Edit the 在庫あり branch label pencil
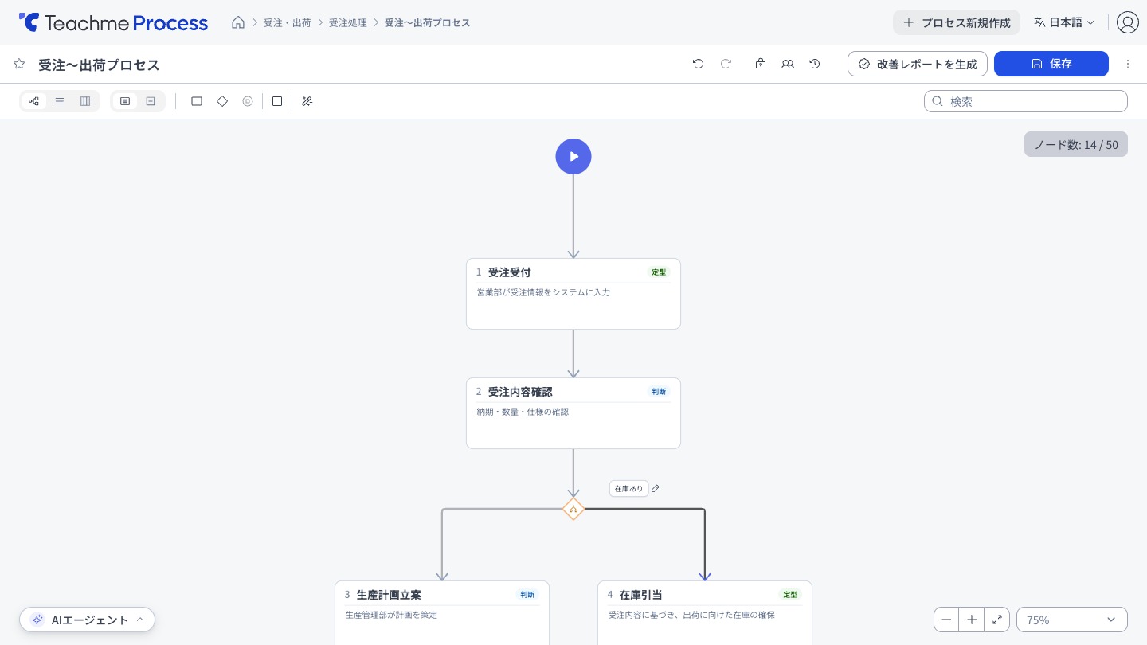 [x=656, y=488]
